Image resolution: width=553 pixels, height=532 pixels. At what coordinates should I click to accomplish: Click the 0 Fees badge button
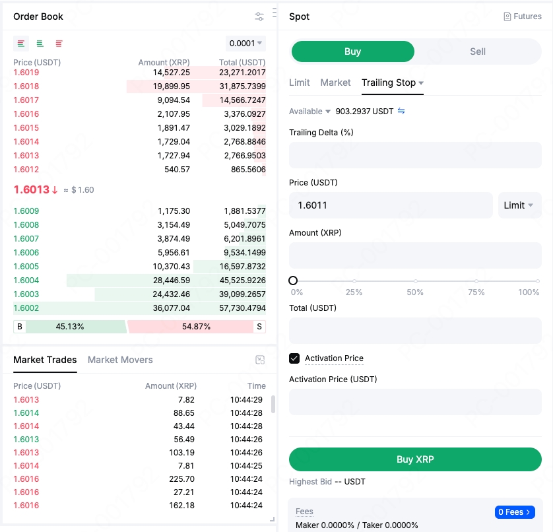(x=514, y=512)
